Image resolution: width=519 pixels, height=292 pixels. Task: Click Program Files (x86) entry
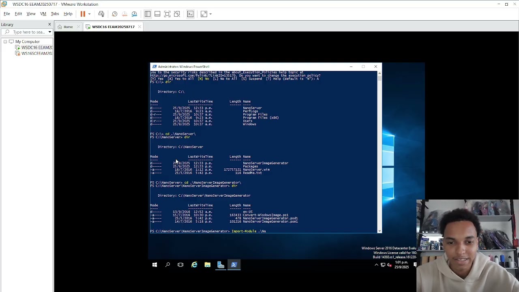(261, 118)
